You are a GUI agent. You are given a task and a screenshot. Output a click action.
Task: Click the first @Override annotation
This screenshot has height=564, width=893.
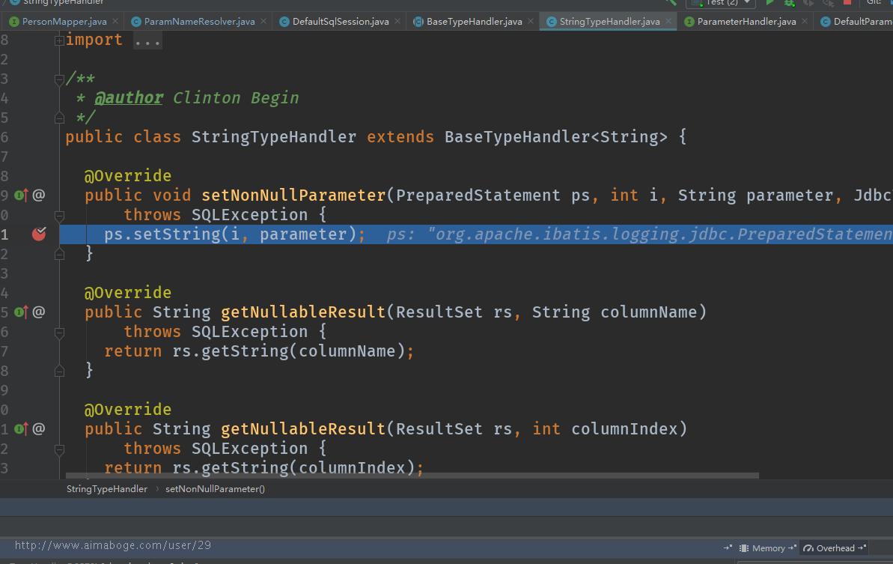point(127,176)
